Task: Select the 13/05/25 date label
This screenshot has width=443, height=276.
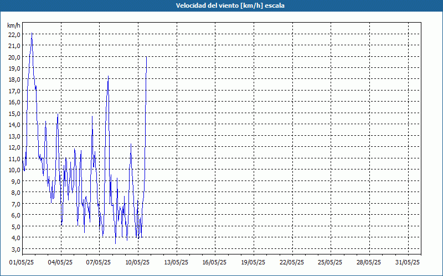Action: point(176,262)
